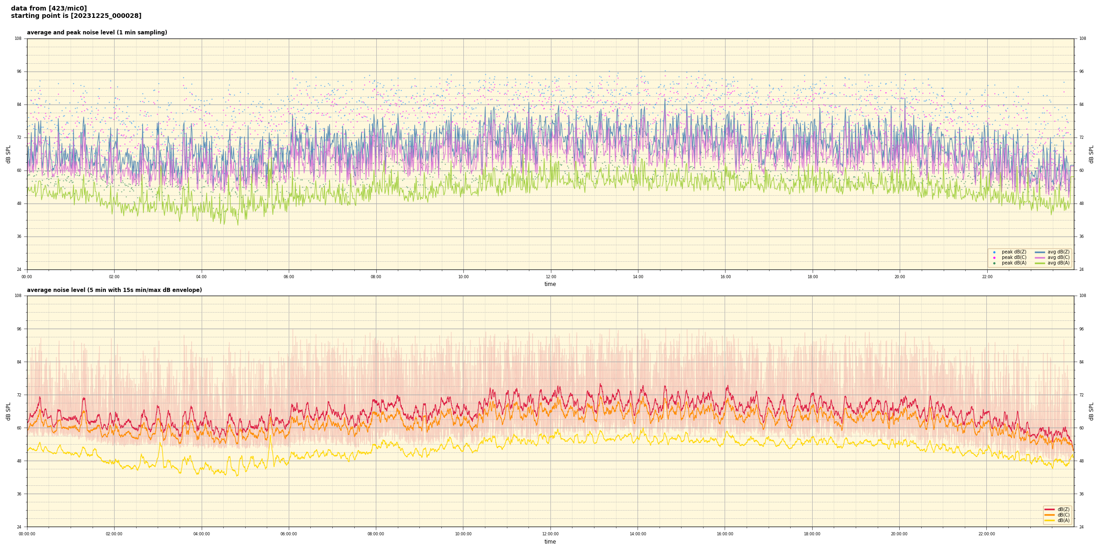Screen dimensions: 1100x550
Task: Click the starting point timestamp header line
Action: click(x=76, y=16)
